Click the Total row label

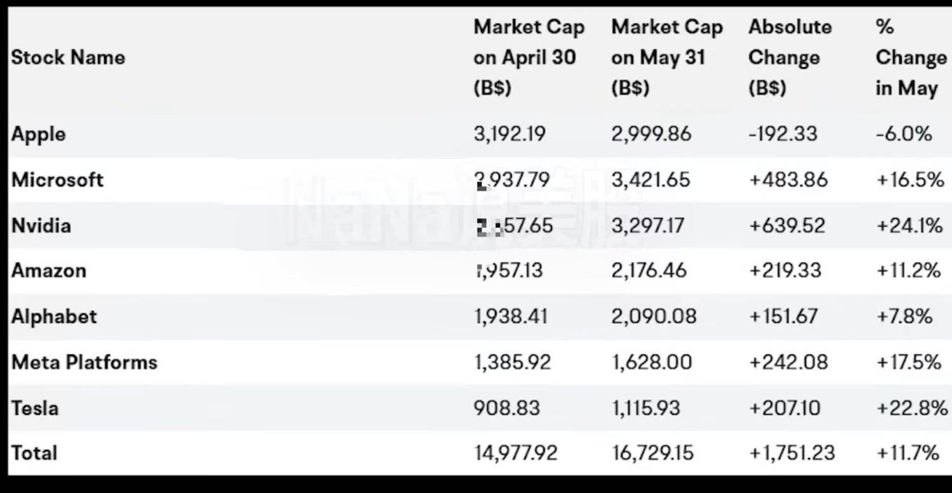click(x=34, y=453)
